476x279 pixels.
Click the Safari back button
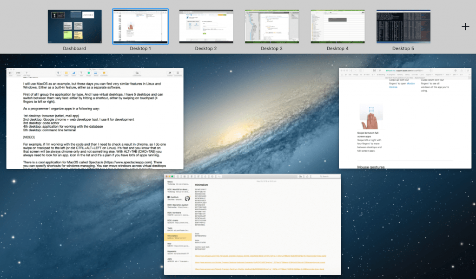(x=351, y=71)
